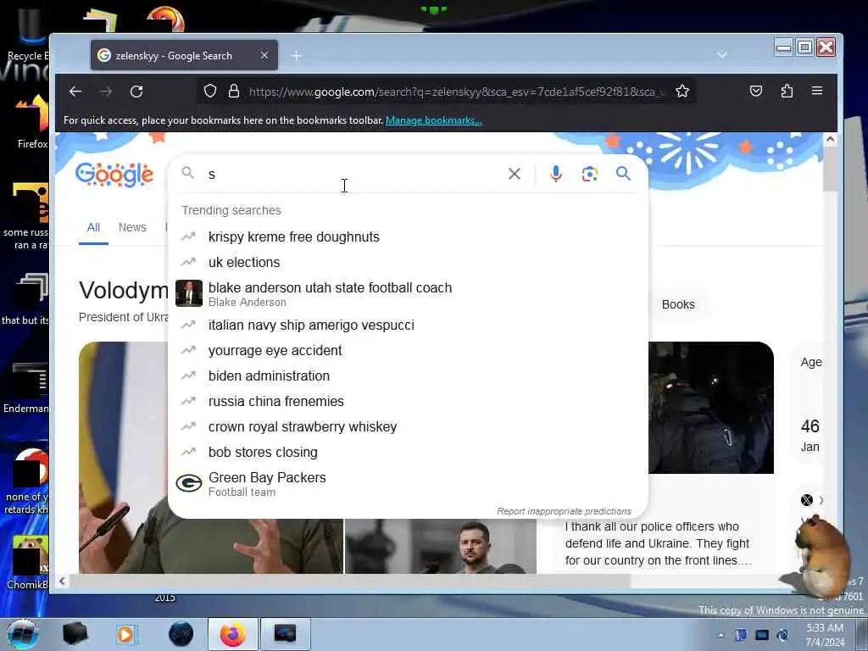Click the Manage bookmarks link
This screenshot has height=651, width=868.
[x=433, y=120]
